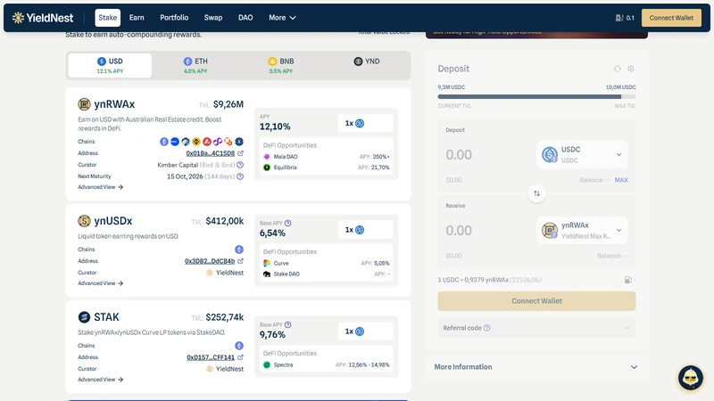Click the '12,10%' APY value
Viewport: 714px width, 401px height.
(x=275, y=127)
